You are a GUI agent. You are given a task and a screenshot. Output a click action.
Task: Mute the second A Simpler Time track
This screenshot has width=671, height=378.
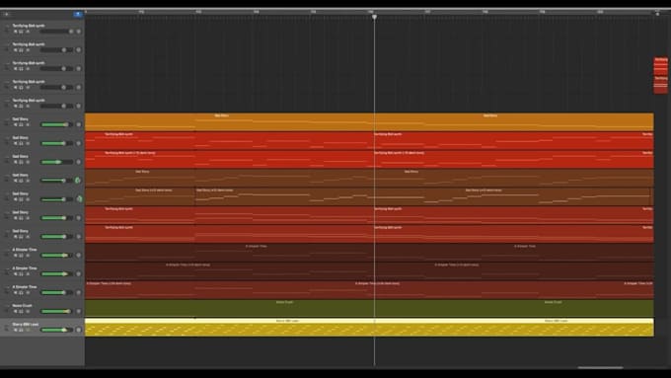[x=16, y=274]
